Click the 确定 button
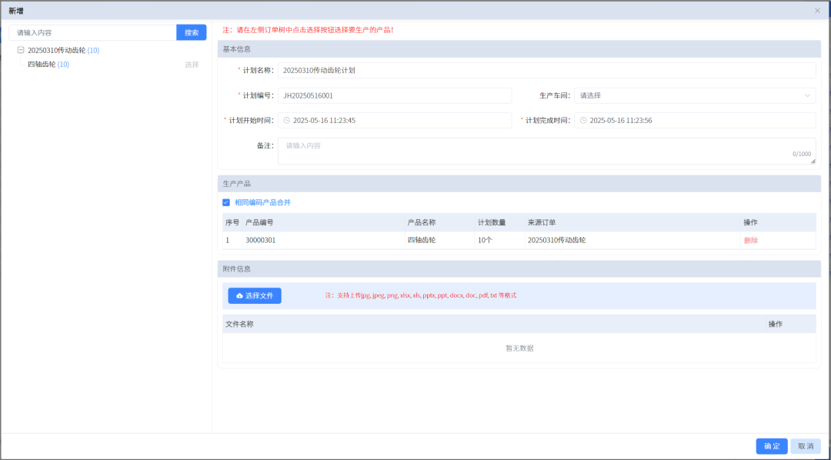This screenshot has height=460, width=831. click(772, 446)
